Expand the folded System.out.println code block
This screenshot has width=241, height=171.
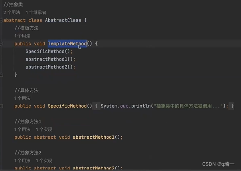[97, 106]
